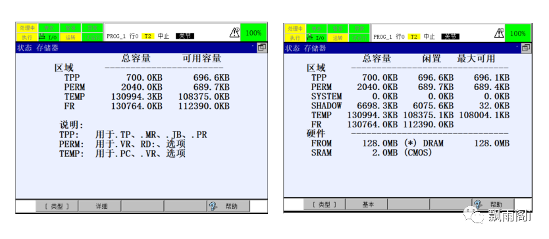
Task: Click the 最大可用 column header
Action: coord(476,58)
